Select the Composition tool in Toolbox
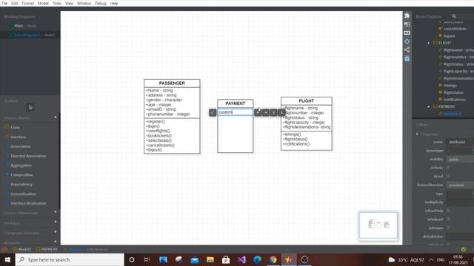 21,175
